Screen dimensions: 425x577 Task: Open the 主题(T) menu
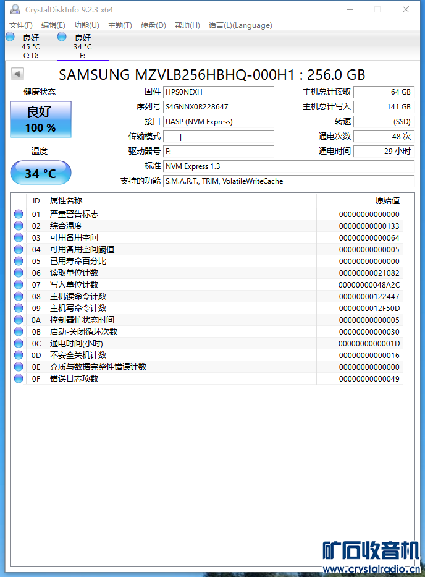tap(120, 25)
